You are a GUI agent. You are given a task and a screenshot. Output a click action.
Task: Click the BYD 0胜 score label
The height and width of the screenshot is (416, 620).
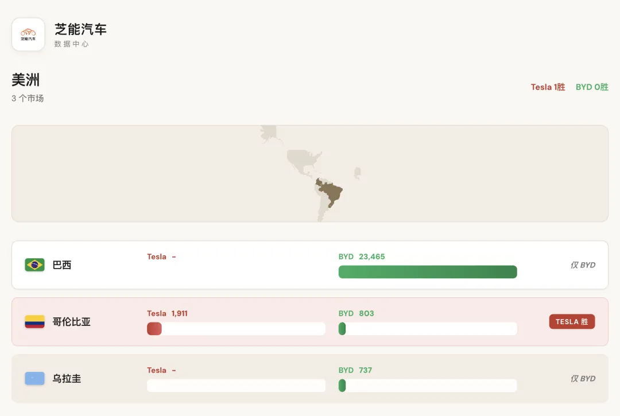[x=592, y=87]
